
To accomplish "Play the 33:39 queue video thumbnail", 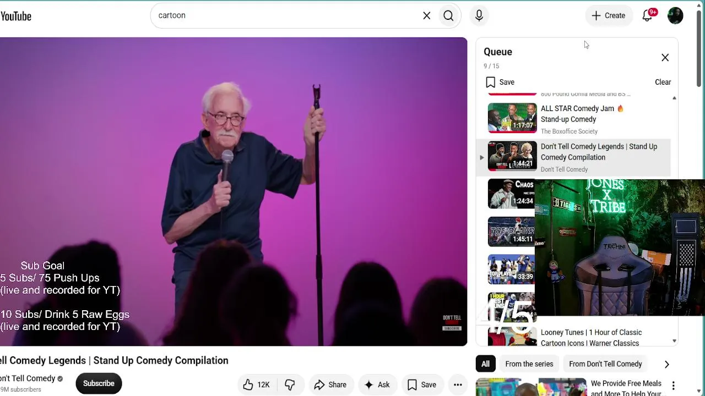I will 511,269.
